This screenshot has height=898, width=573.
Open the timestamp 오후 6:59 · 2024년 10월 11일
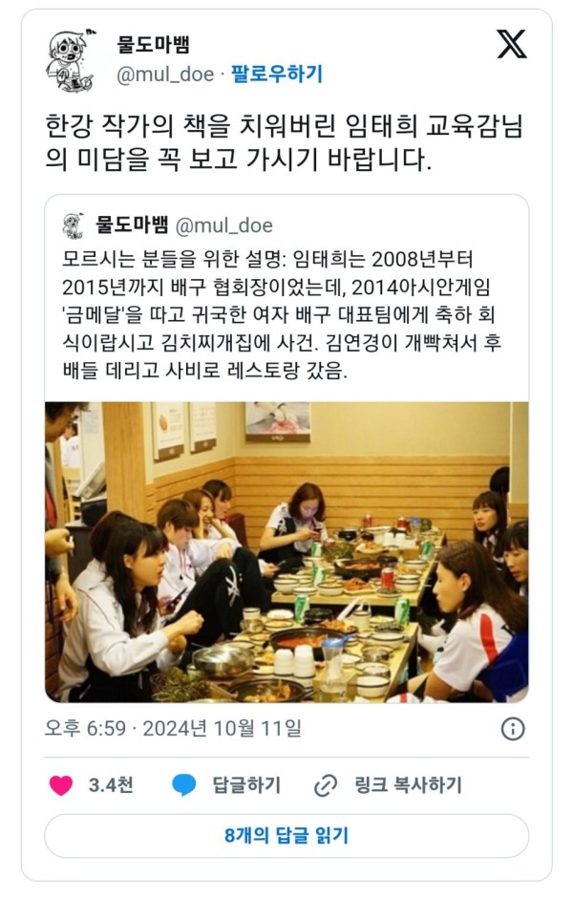(174, 729)
